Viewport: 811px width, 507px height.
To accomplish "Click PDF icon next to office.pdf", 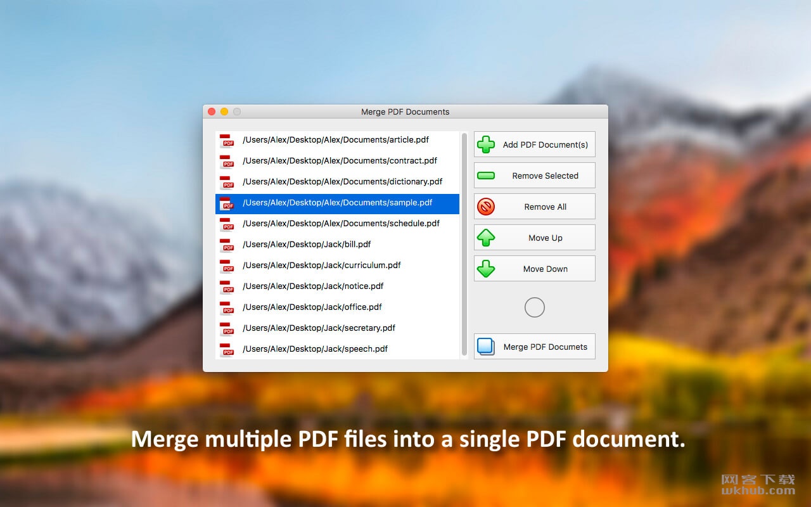I will 227,307.
